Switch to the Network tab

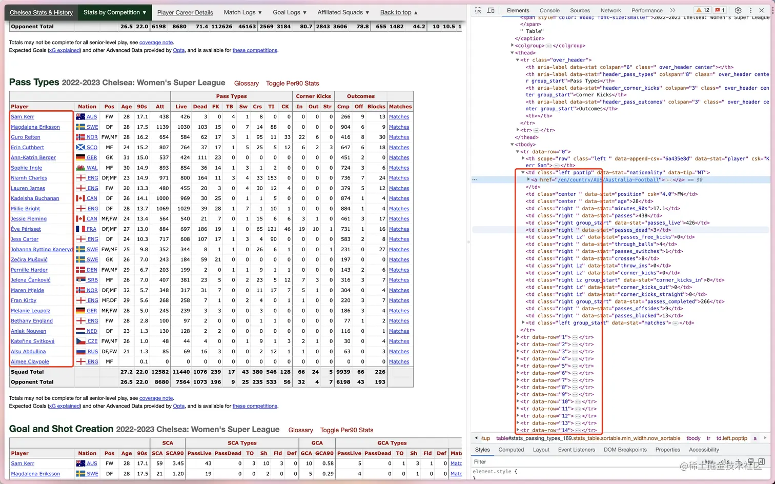(611, 10)
